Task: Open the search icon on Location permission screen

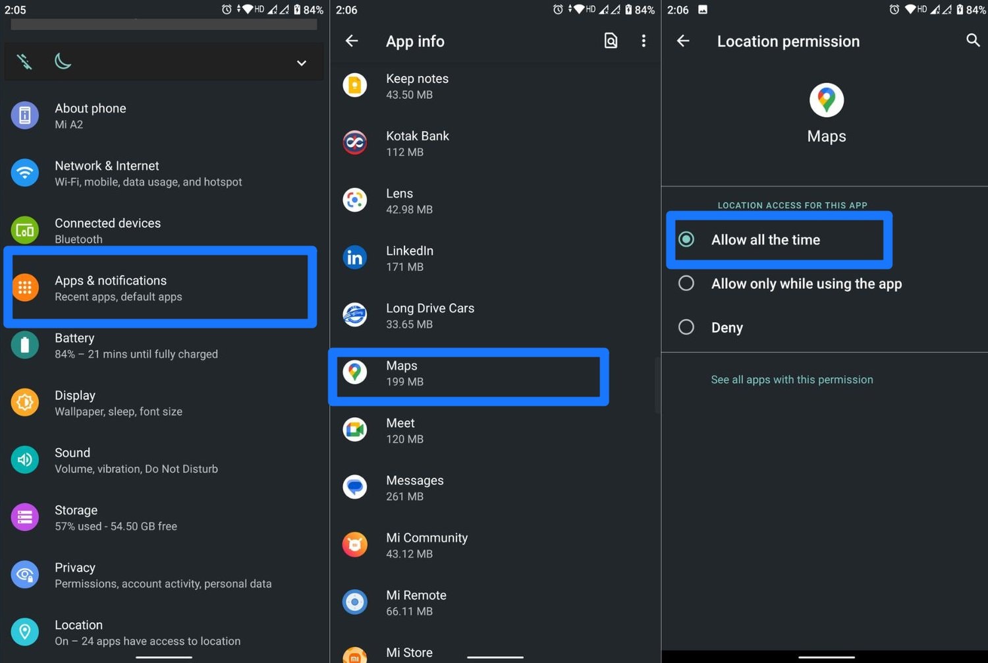Action: [974, 40]
